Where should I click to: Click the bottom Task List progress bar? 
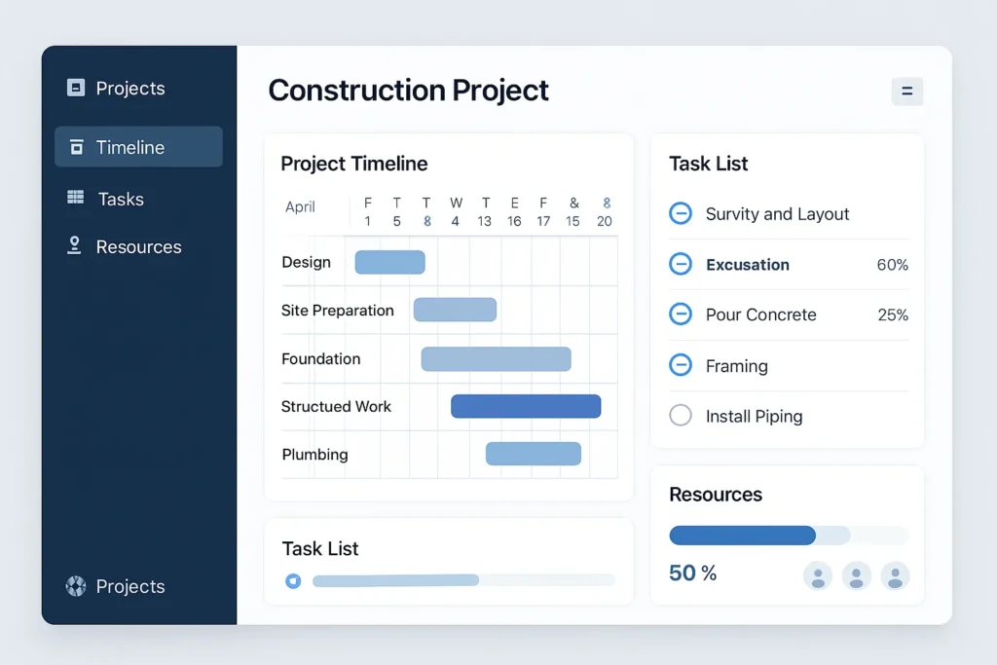(x=462, y=580)
